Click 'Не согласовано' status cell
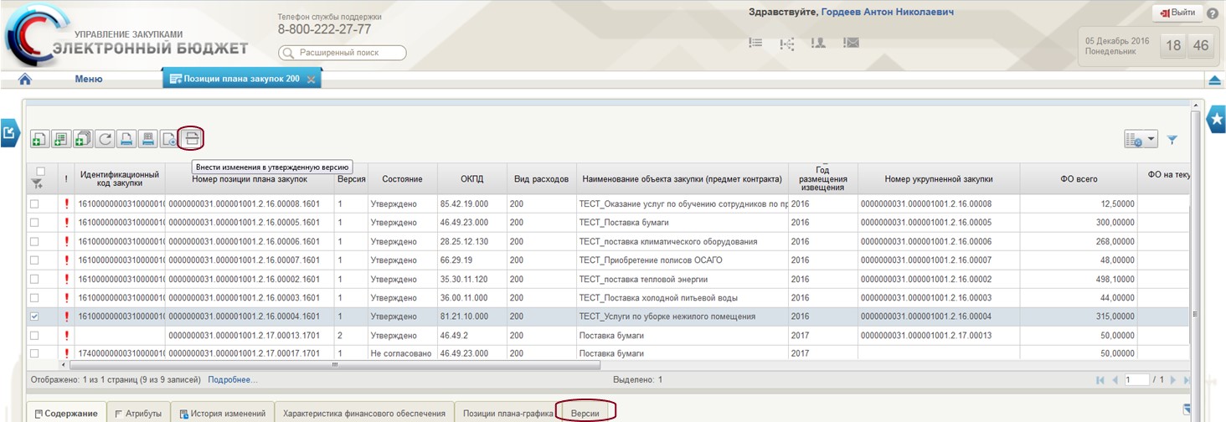Screen dimensions: 1226x422 click(401, 354)
